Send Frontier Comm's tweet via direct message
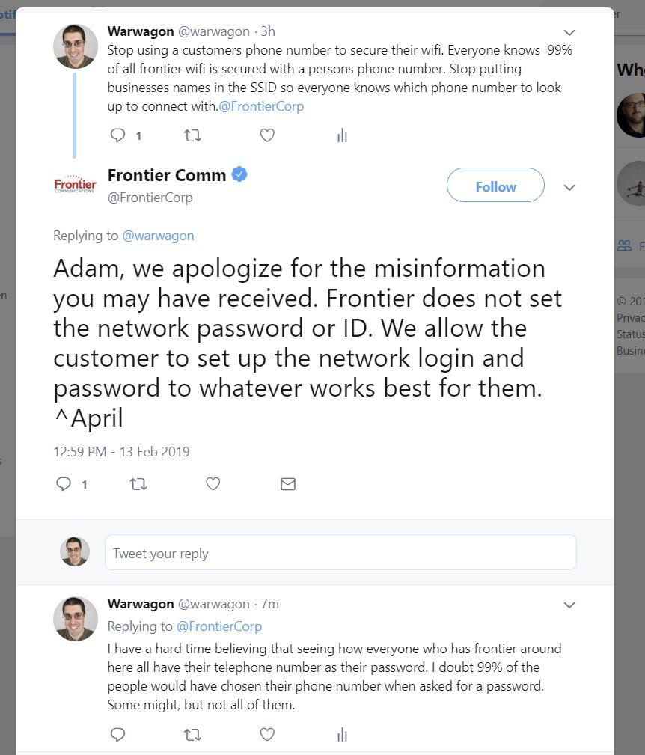This screenshot has width=645, height=755. tap(288, 484)
